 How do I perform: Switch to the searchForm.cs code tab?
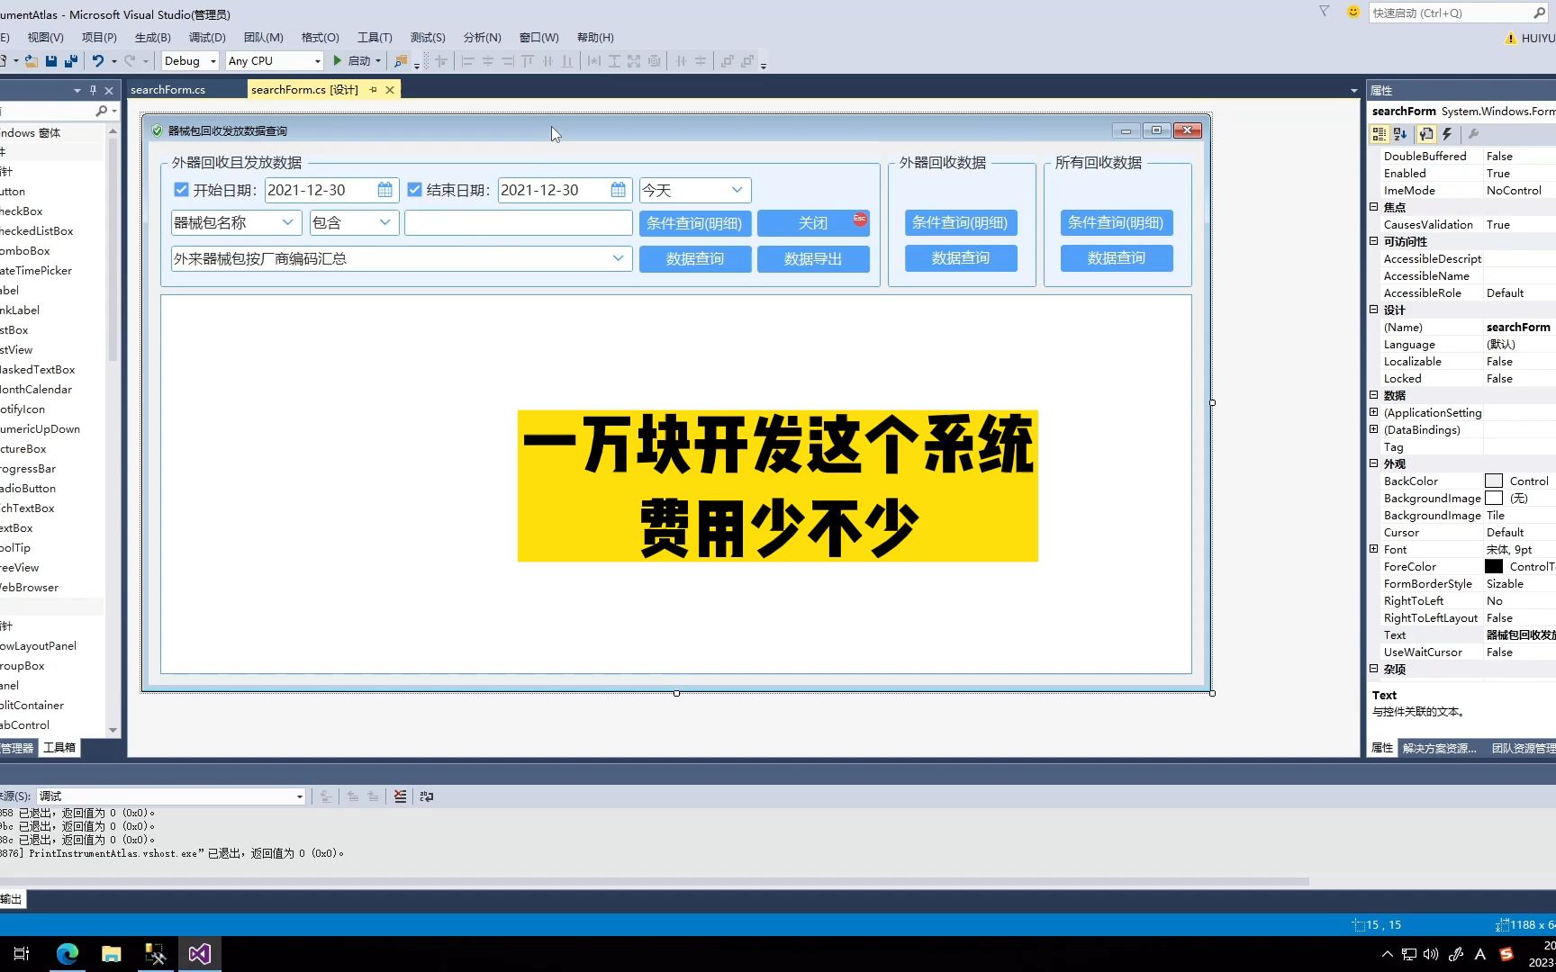tap(168, 90)
